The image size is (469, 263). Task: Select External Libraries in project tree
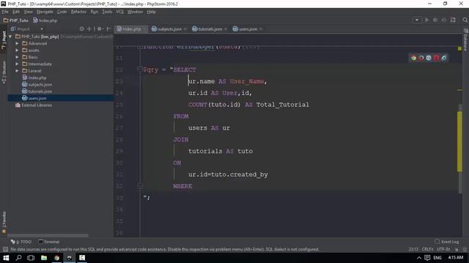click(37, 105)
